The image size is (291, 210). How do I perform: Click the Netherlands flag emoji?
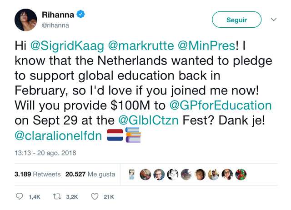[x=115, y=135]
